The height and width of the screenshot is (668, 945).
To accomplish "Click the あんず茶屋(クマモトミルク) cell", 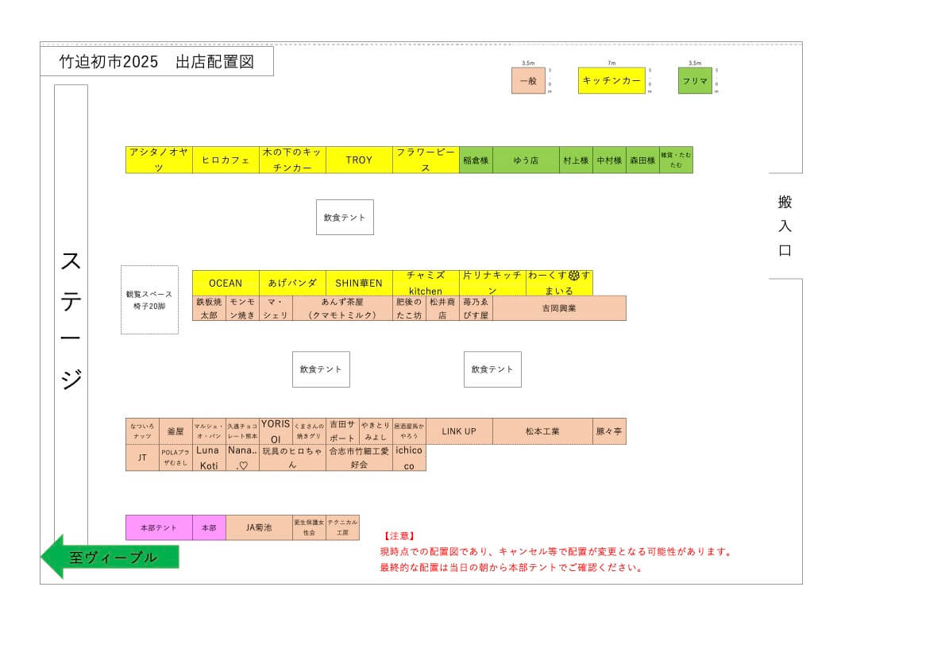I will point(342,308).
